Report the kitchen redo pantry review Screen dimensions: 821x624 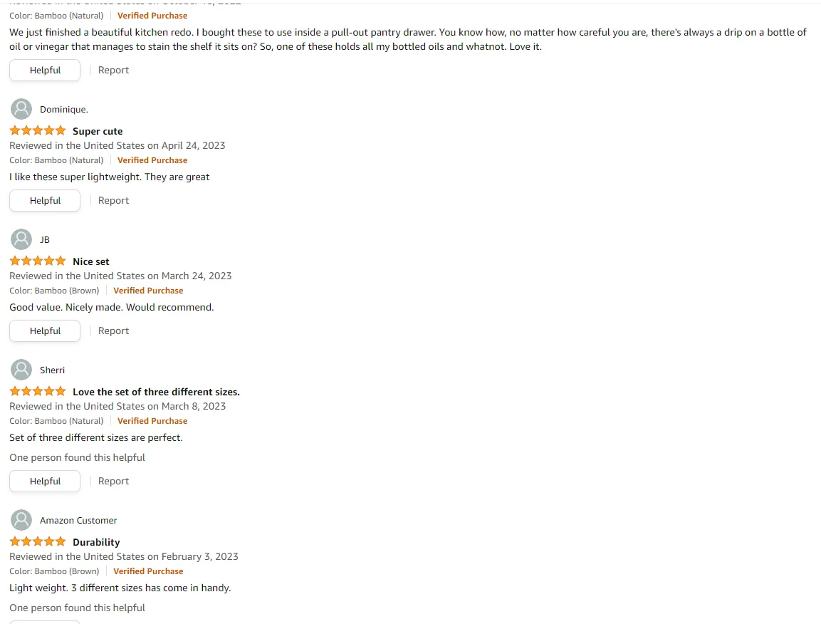[x=113, y=71]
